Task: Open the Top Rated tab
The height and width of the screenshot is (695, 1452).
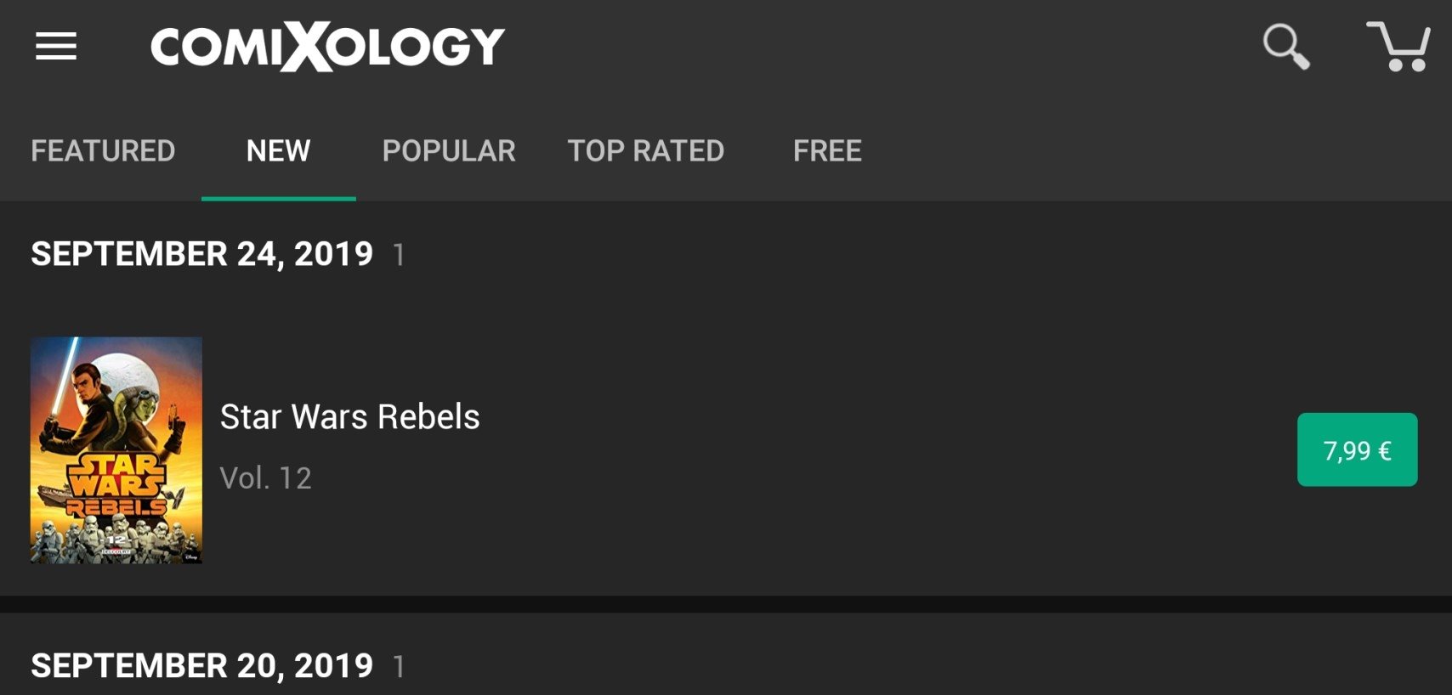Action: click(646, 151)
